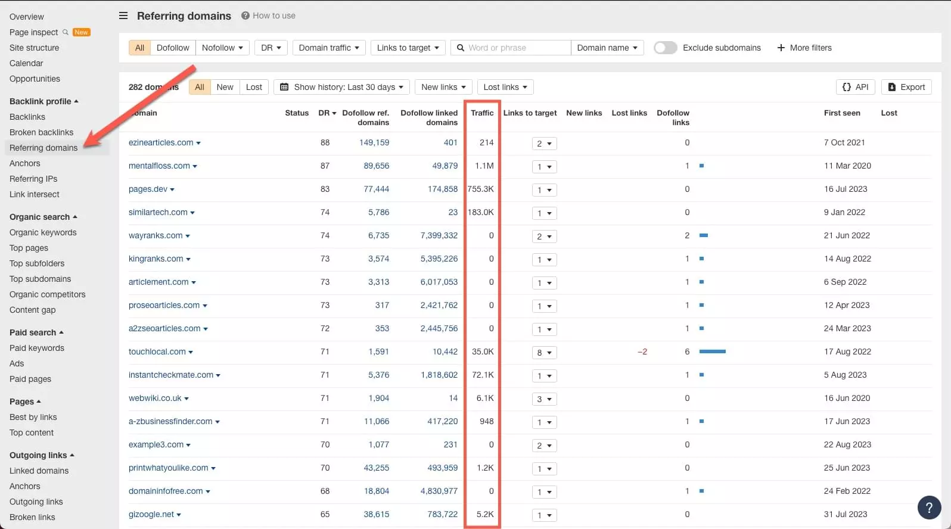Open Broken backlinks in the sidebar

pos(42,132)
